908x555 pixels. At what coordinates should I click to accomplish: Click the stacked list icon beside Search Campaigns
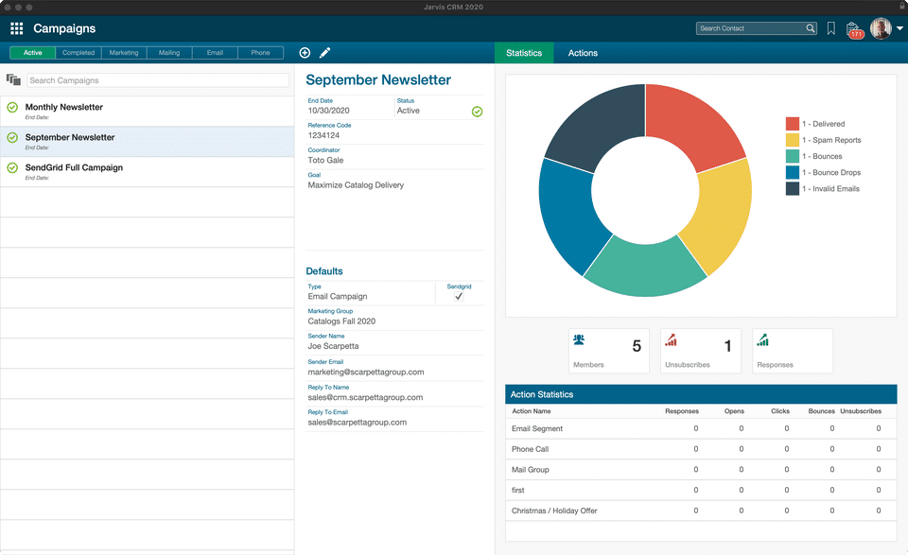pos(13,80)
